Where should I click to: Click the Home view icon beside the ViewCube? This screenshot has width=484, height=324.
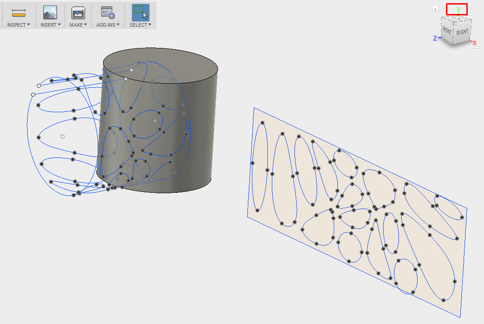pos(436,8)
